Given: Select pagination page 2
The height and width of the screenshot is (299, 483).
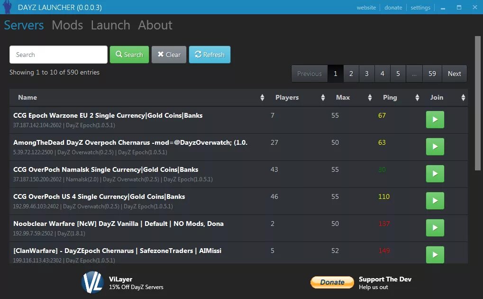Looking at the screenshot, I should [351, 74].
